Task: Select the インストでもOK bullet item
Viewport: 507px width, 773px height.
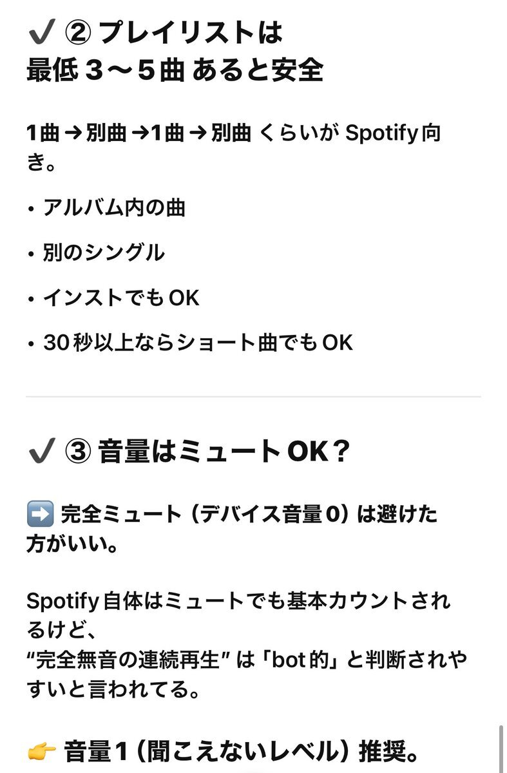Action: [121, 298]
